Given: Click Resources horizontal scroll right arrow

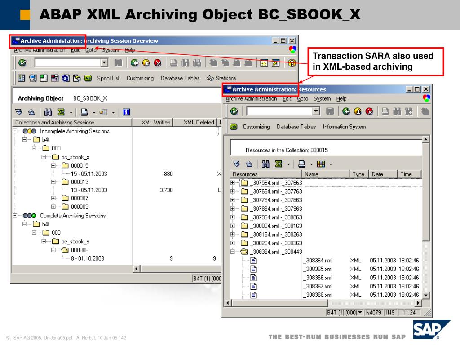Looking at the screenshot, I should [418, 302].
